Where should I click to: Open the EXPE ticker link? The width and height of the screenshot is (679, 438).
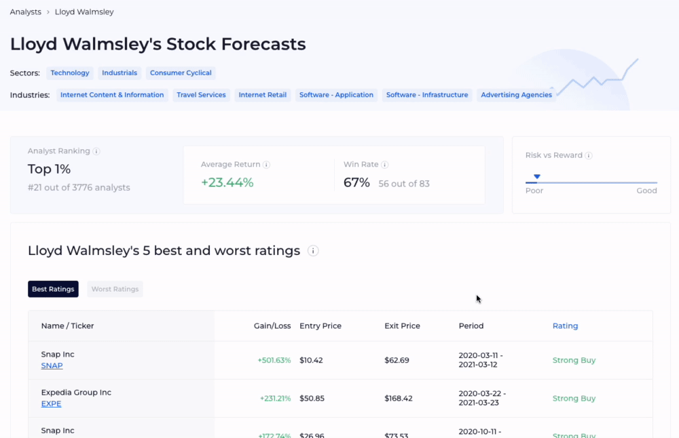tap(51, 403)
